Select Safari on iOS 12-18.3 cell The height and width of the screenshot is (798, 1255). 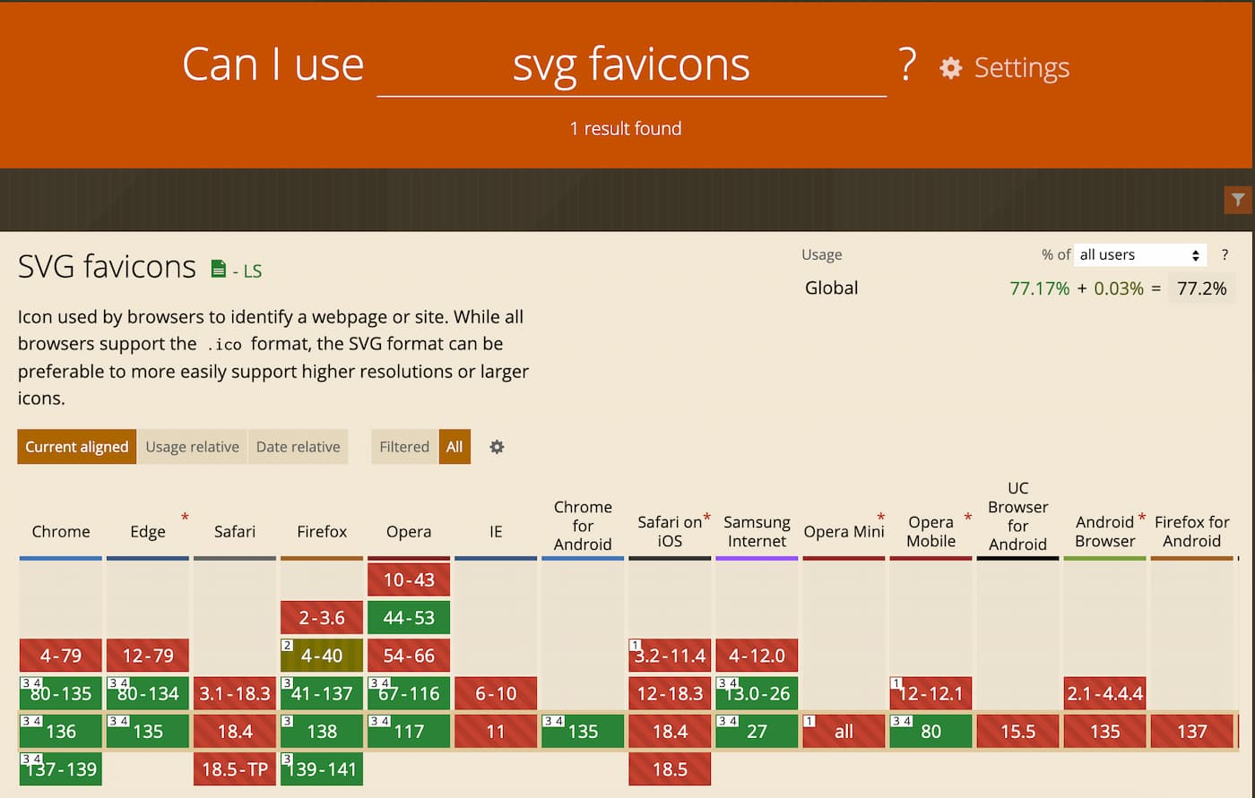pos(670,693)
